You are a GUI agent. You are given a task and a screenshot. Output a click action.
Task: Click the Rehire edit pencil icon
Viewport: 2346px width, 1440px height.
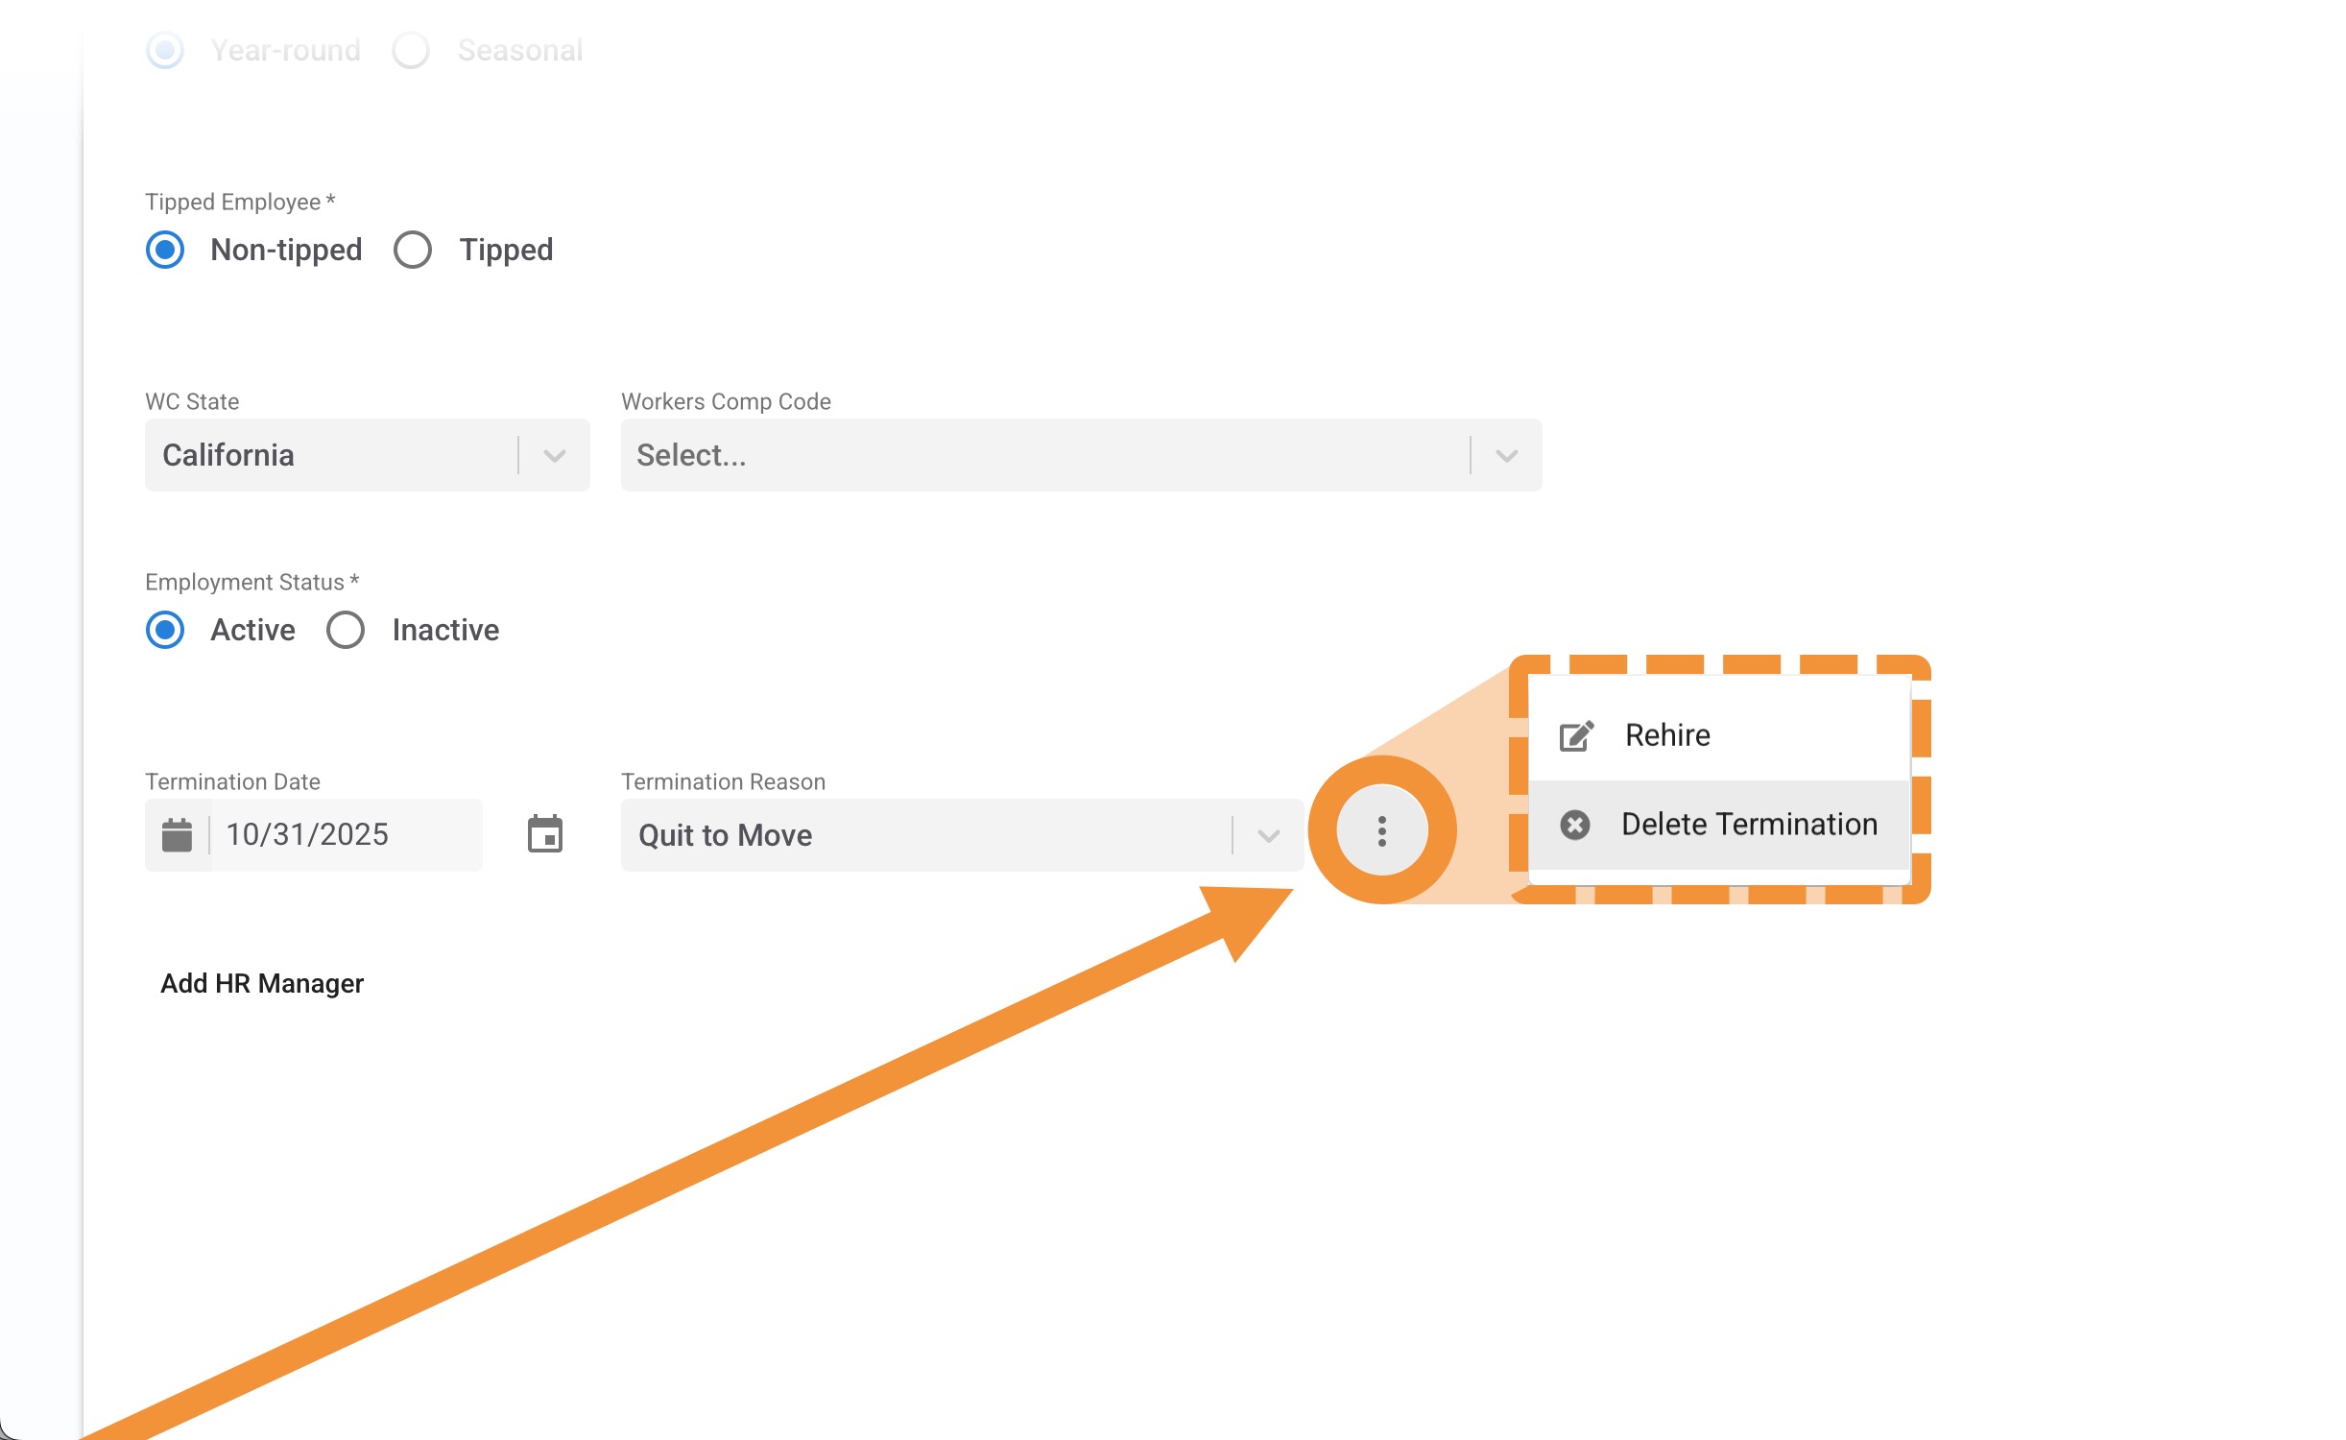click(1575, 735)
